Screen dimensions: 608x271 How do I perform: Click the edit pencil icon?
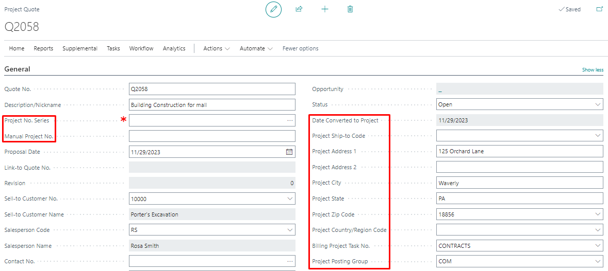coord(273,9)
